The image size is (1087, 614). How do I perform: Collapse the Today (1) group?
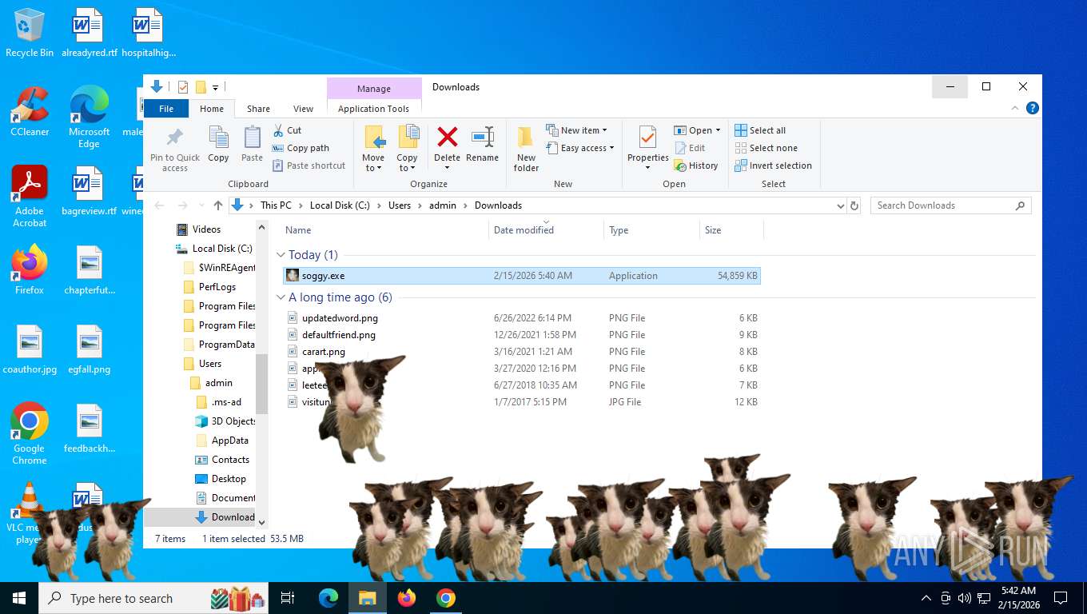281,255
